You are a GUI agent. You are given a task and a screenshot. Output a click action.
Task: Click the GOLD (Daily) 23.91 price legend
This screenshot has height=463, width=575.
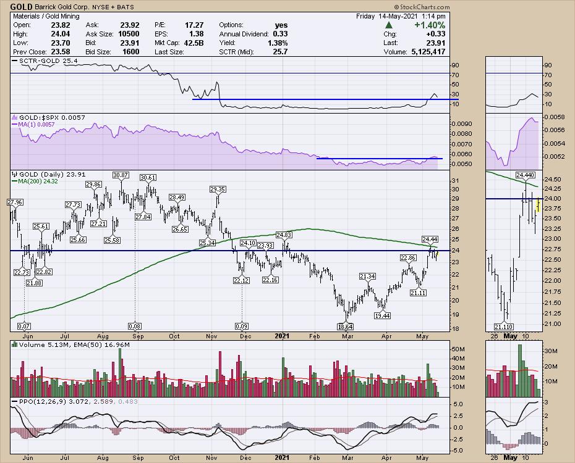tap(48, 174)
